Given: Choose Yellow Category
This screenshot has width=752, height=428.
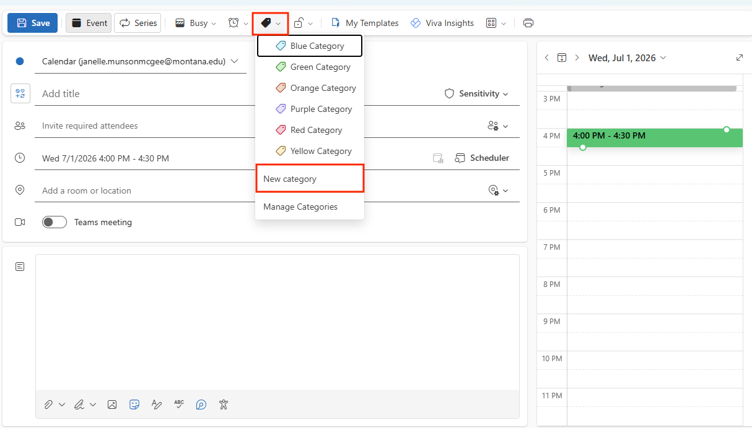Looking at the screenshot, I should click(310, 151).
